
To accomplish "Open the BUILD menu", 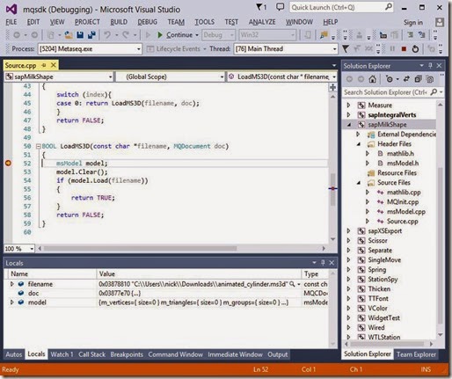I will pyautogui.click(x=119, y=22).
